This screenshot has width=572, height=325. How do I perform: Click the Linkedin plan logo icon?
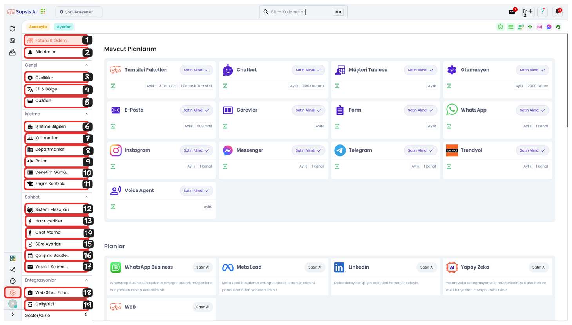point(339,267)
